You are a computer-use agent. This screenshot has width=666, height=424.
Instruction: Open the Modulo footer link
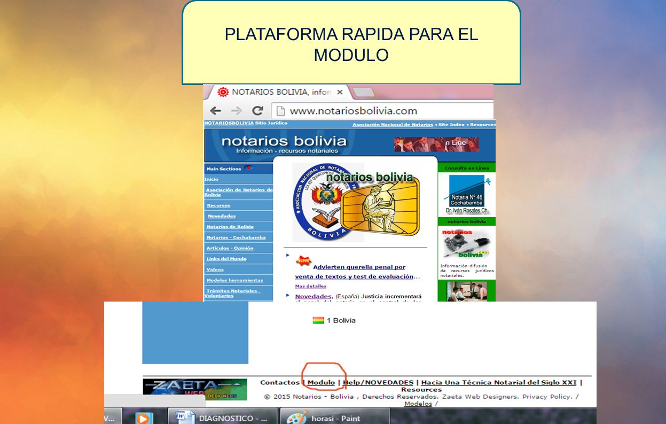pos(321,382)
